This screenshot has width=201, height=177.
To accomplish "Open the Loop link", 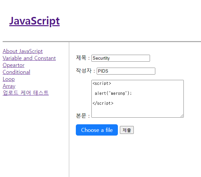I will pyautogui.click(x=9, y=79).
